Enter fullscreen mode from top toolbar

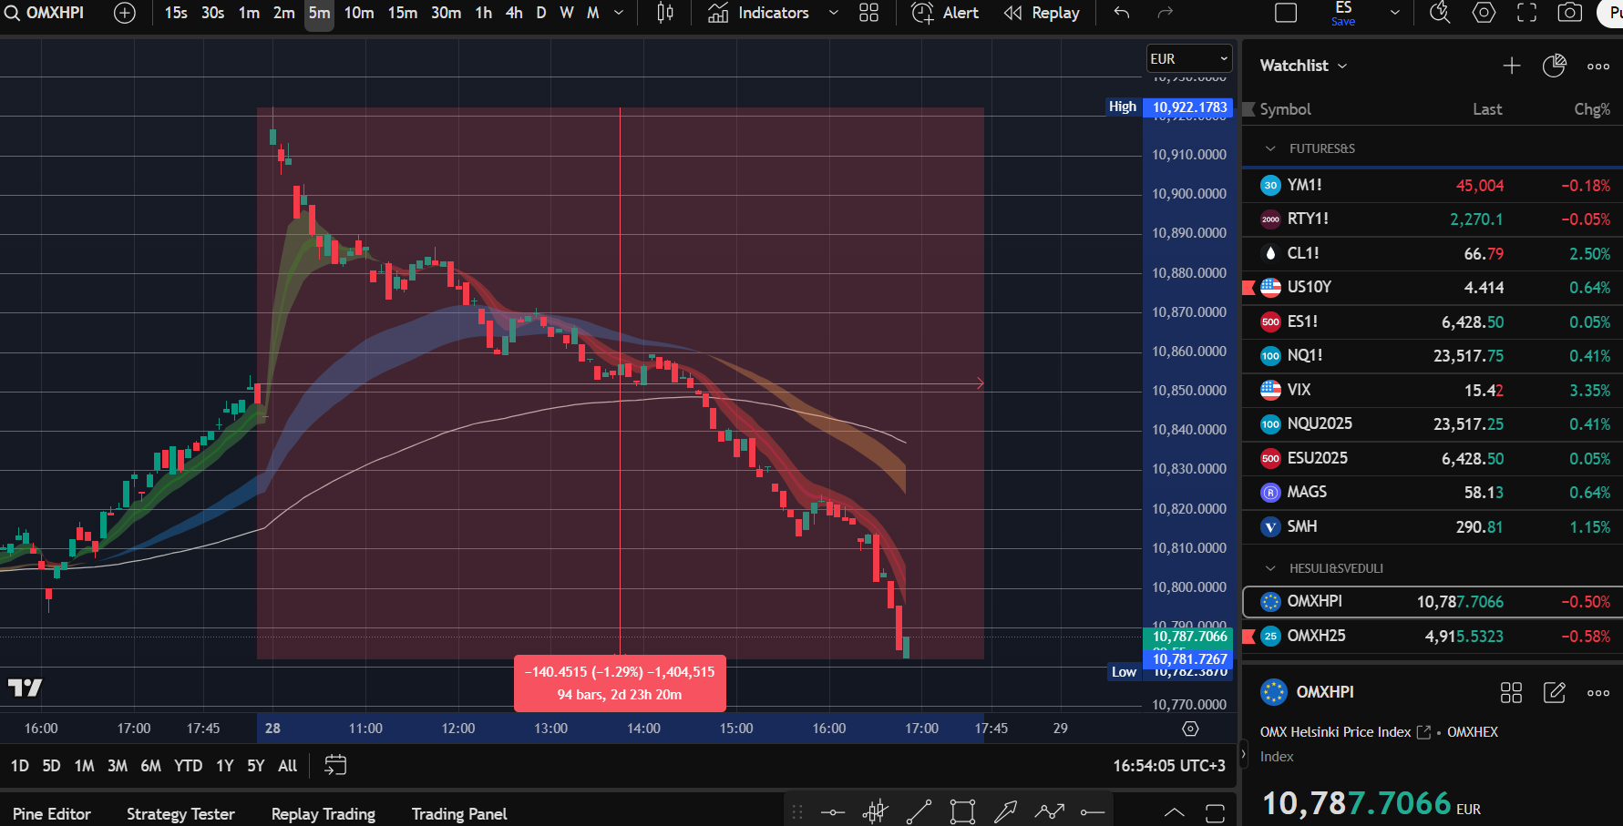(x=1526, y=13)
